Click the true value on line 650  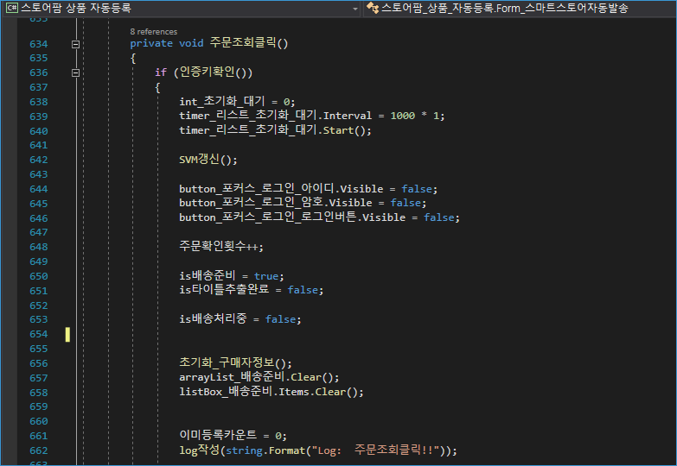point(266,276)
